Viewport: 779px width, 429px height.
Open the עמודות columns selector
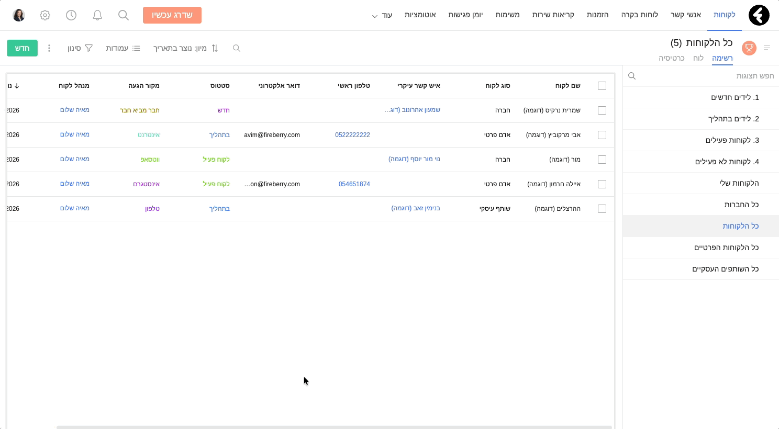tap(123, 48)
